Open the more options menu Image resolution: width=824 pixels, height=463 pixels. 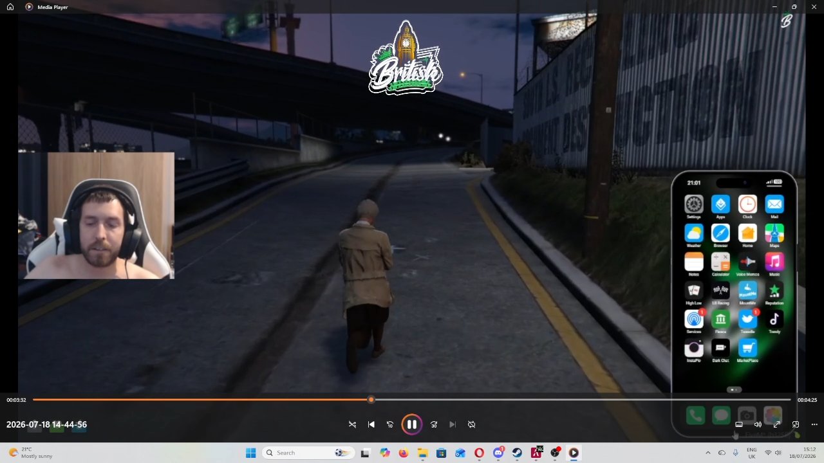point(814,424)
